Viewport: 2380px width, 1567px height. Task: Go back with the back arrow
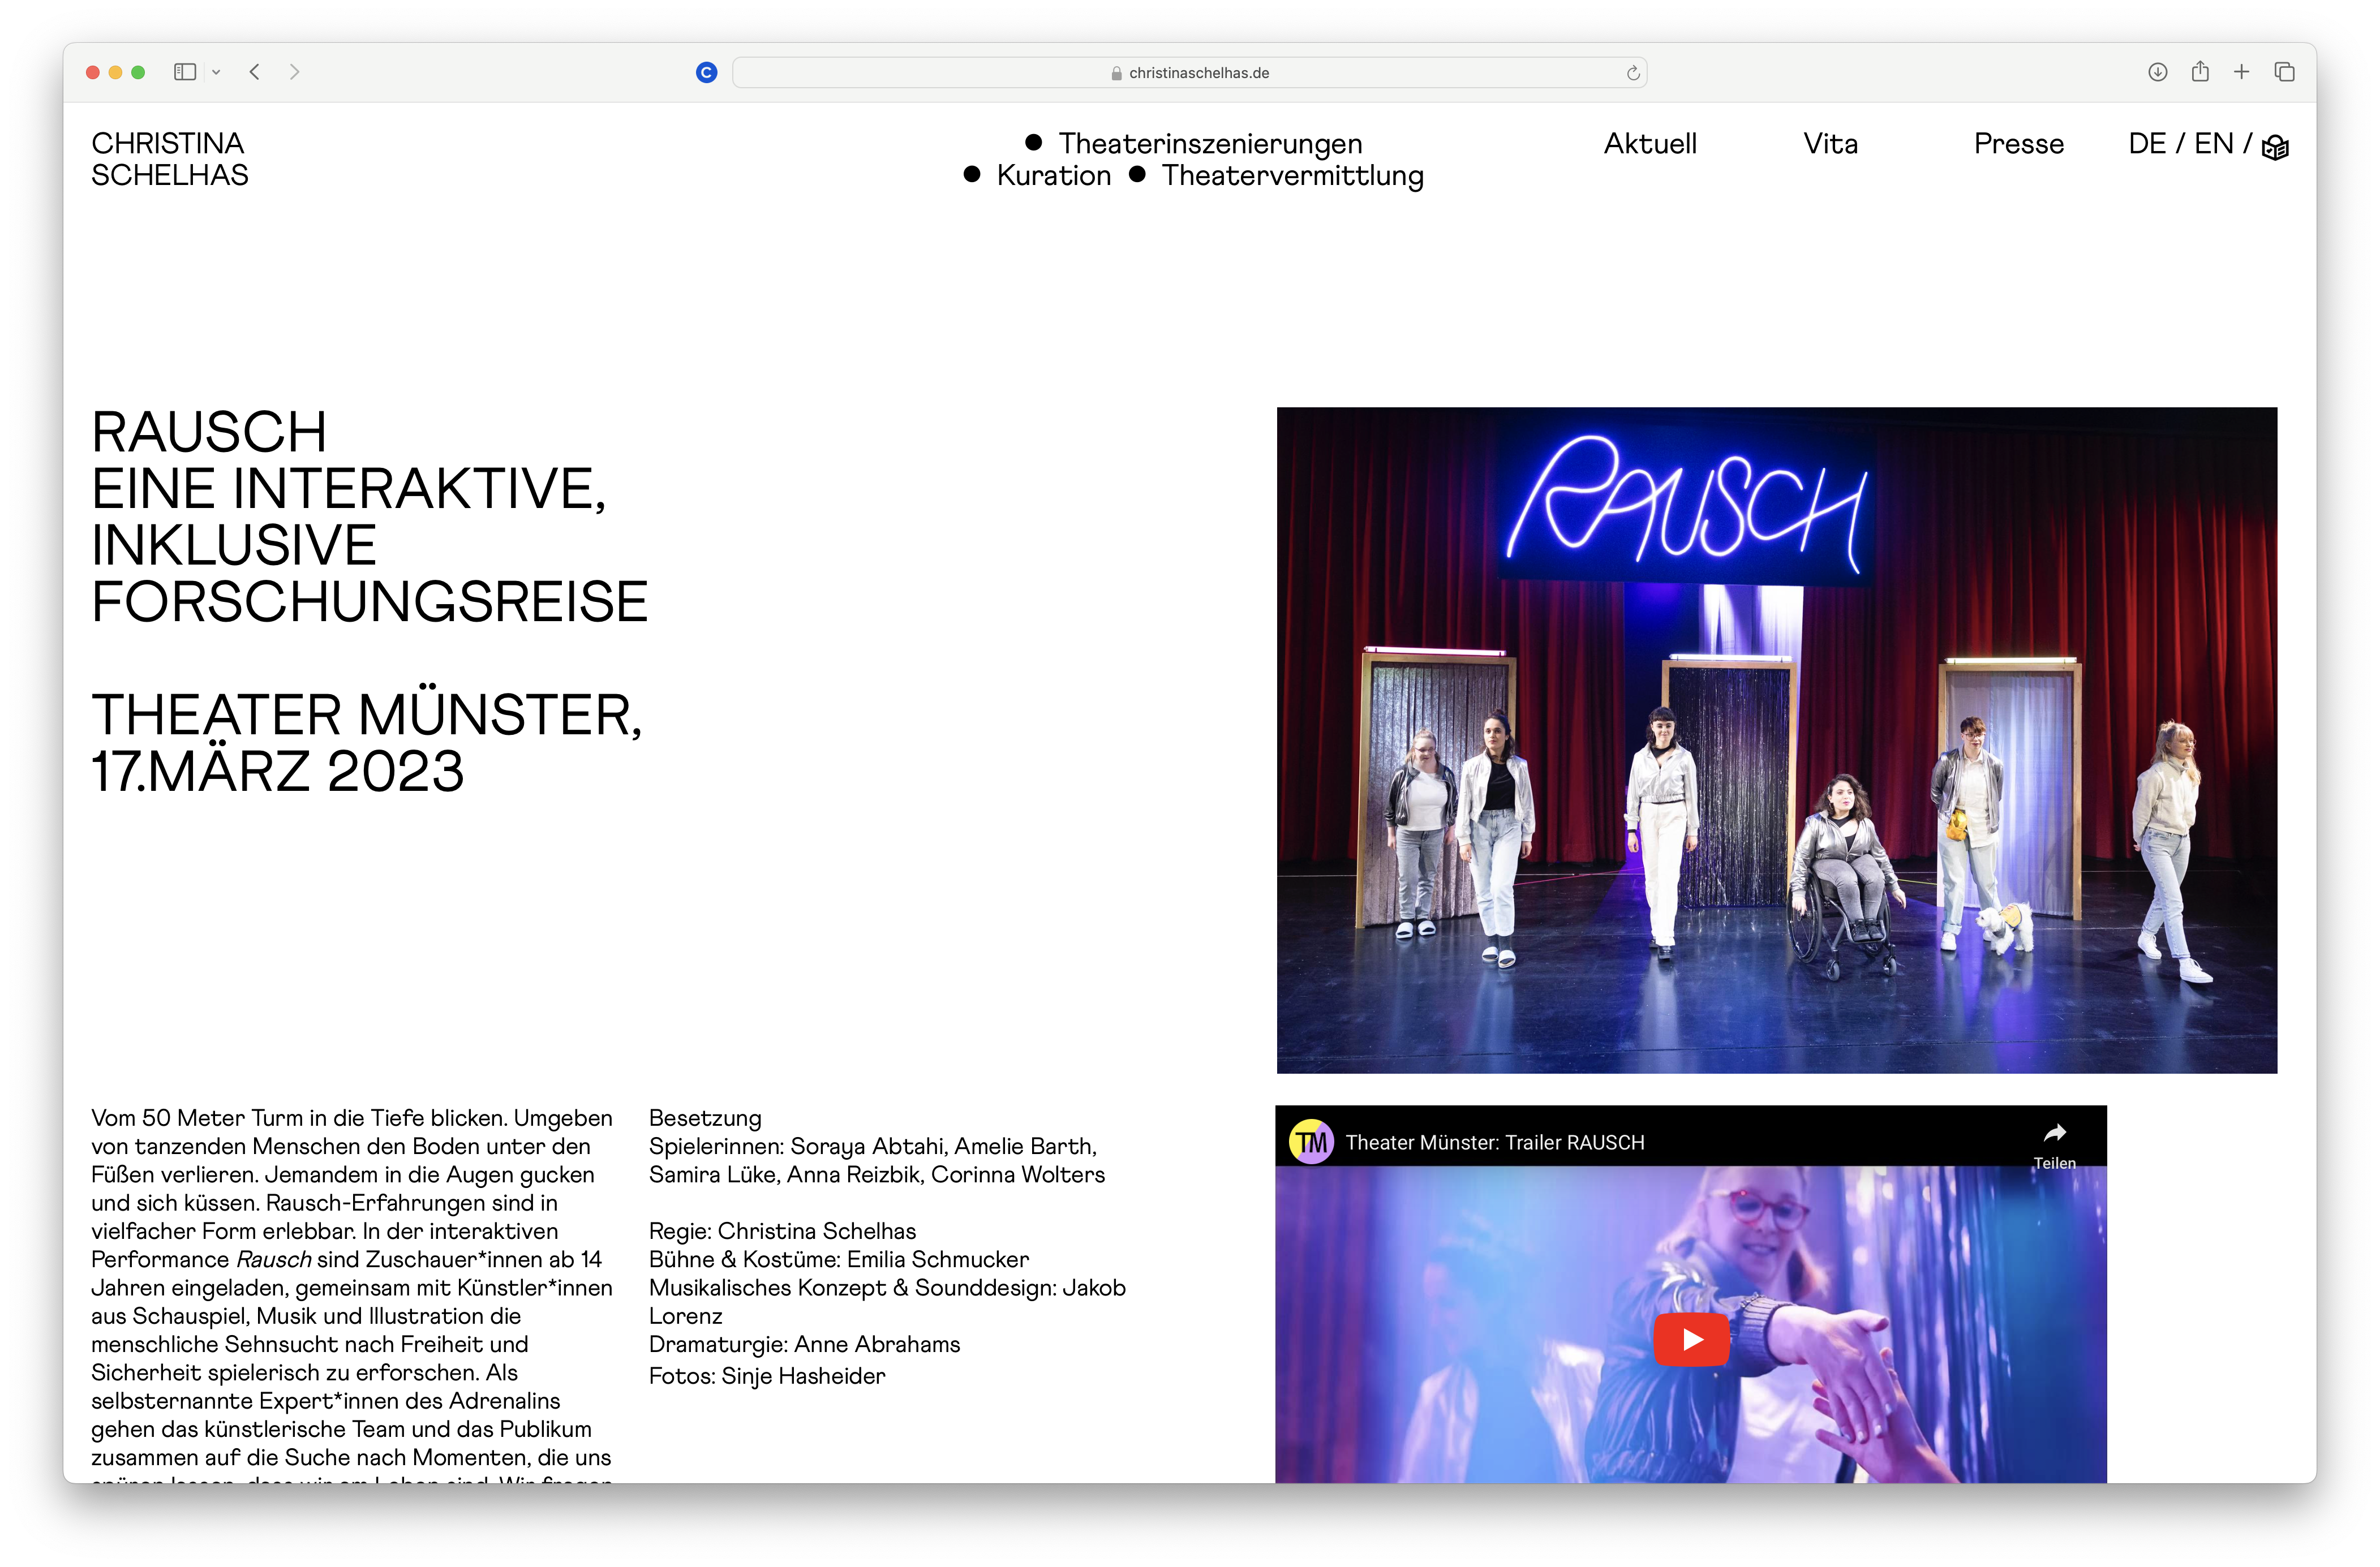pos(255,72)
